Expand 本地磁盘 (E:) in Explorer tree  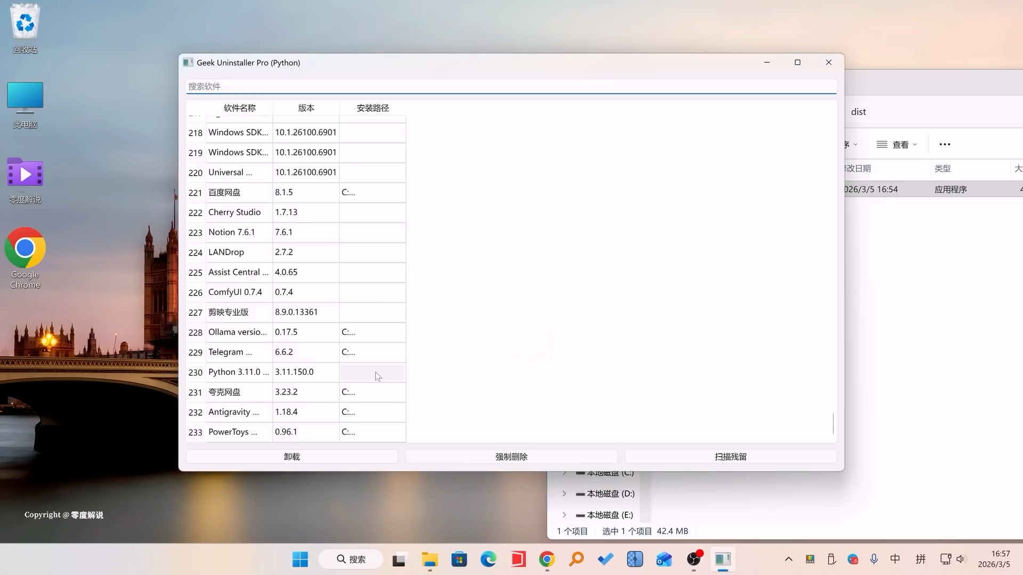tap(564, 515)
